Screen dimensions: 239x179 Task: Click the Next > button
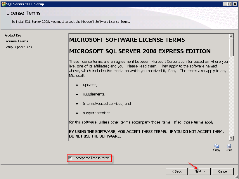200,171
